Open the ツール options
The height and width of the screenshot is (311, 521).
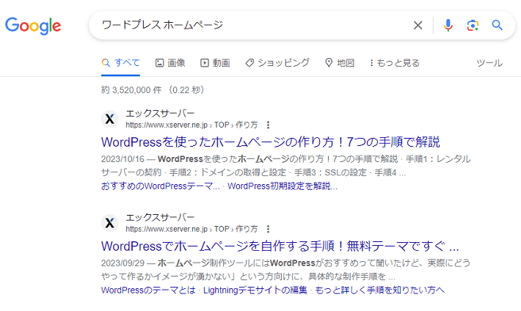(x=489, y=63)
